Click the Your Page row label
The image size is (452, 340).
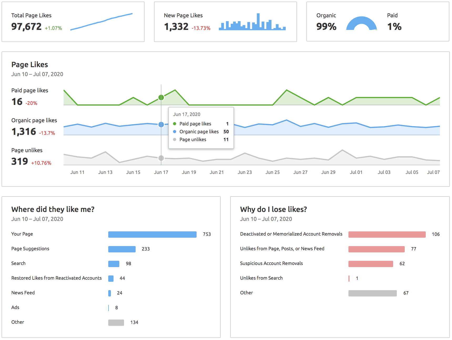tap(22, 234)
